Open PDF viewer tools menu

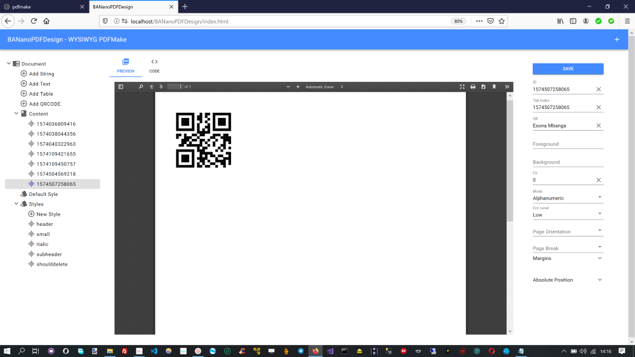coord(507,86)
